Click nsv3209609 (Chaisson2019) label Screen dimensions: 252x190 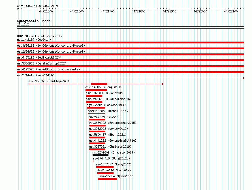point(114,152)
